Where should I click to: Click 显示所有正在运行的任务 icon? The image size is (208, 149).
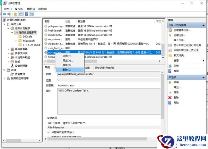click(170, 45)
